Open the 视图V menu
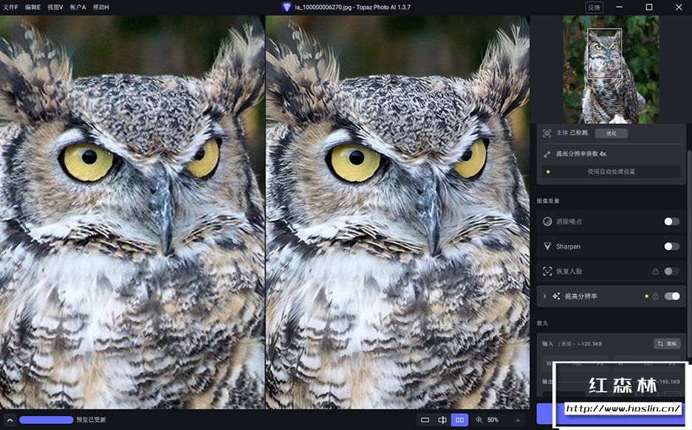 [x=55, y=7]
